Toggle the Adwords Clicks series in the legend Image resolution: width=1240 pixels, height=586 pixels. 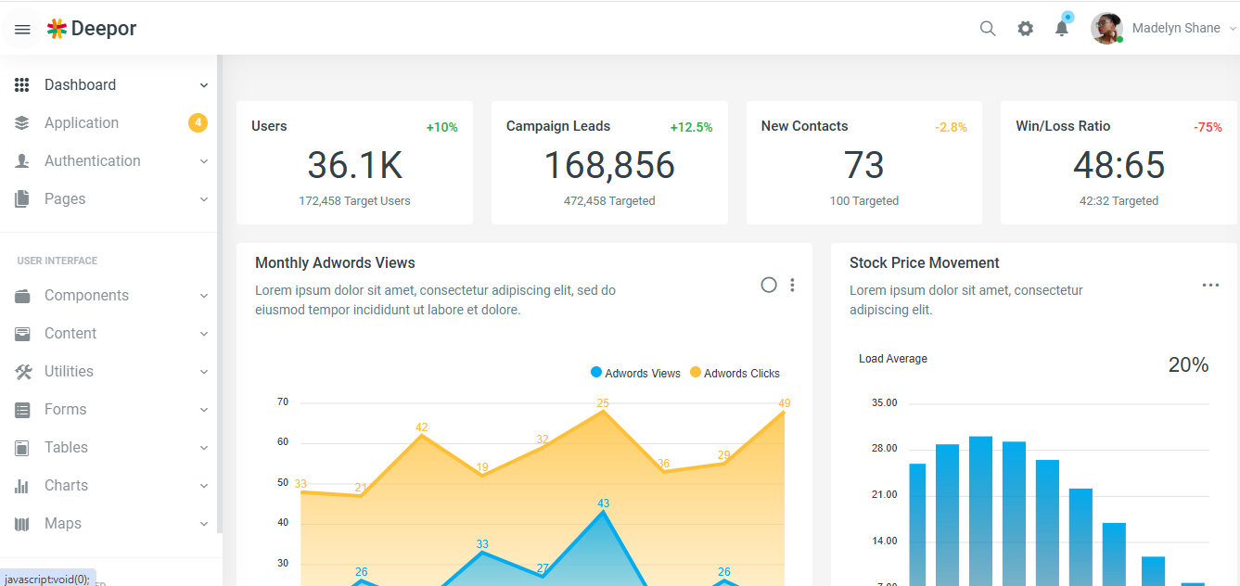pos(734,373)
